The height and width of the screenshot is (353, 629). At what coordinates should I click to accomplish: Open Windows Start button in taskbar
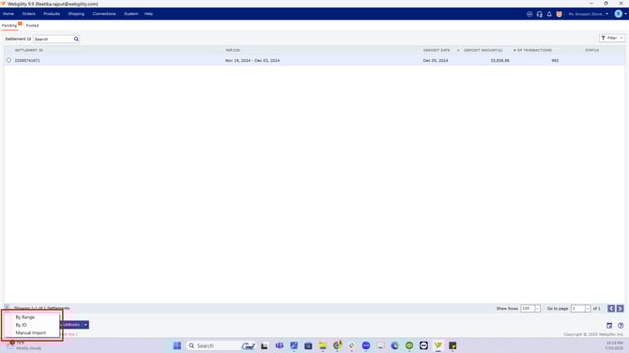coord(176,345)
